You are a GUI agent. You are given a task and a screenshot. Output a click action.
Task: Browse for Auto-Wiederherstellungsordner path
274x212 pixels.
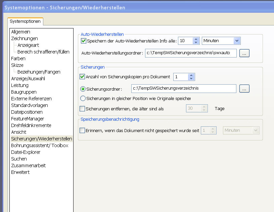244,53
